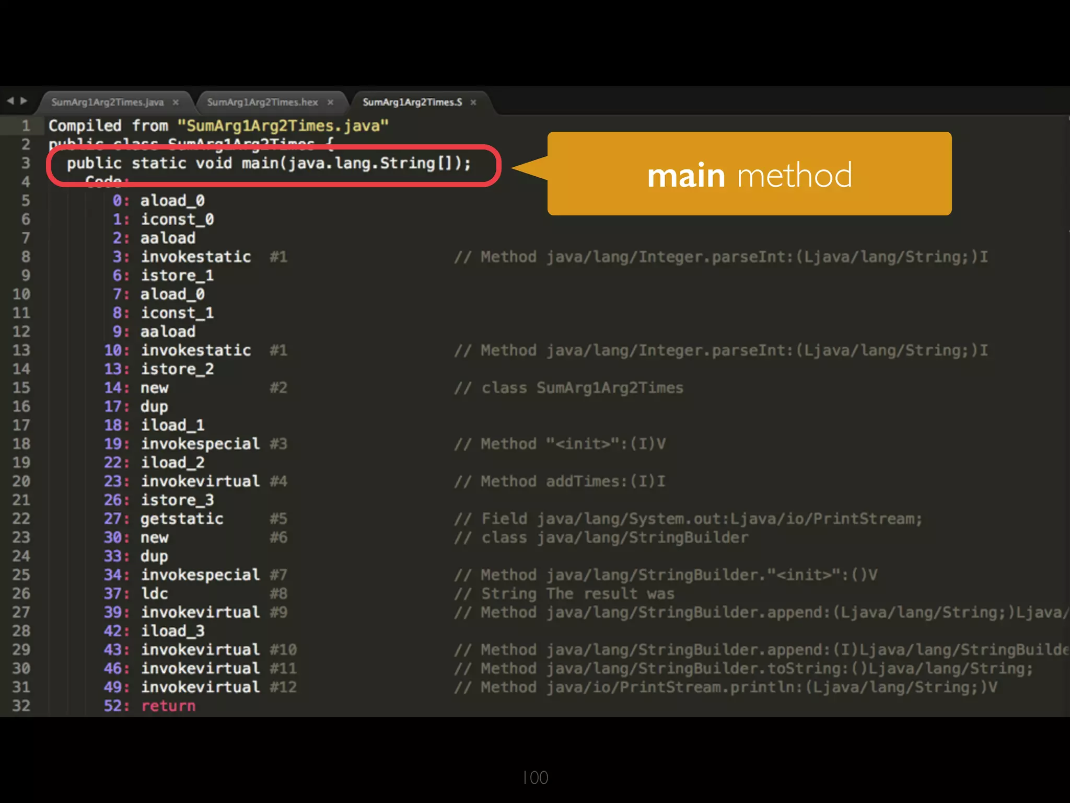Close the SumArg1Arg2Times.java tab
This screenshot has height=803, width=1070.
[x=176, y=102]
